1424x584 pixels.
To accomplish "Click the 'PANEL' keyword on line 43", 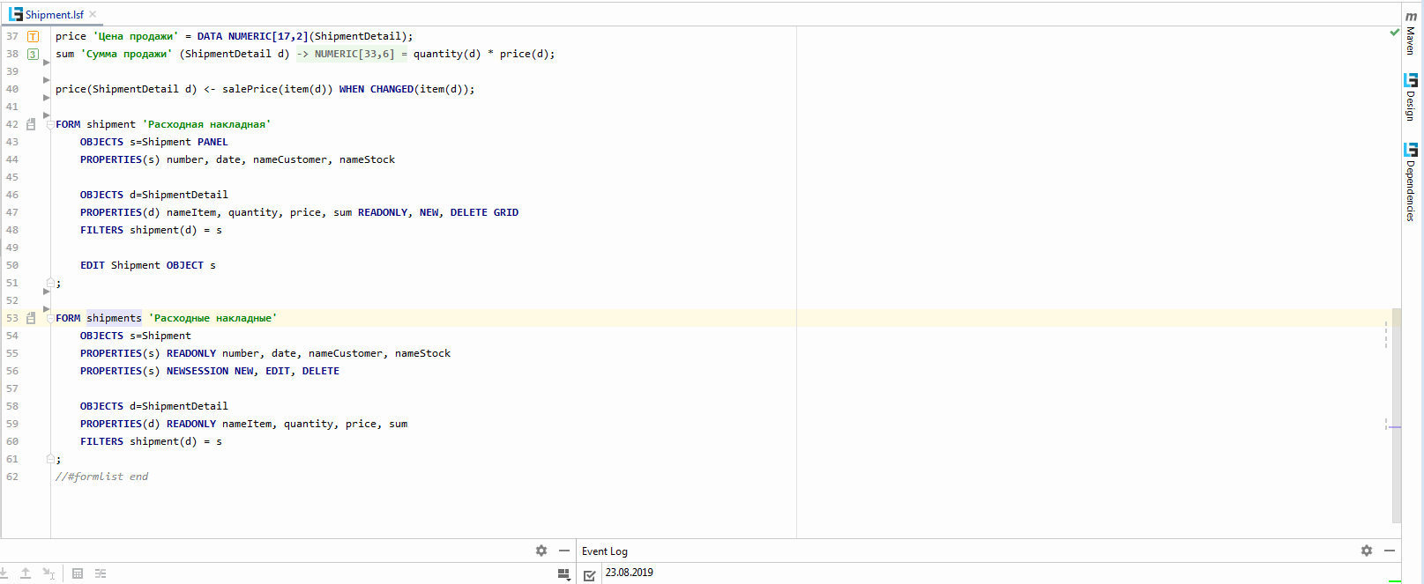I will [212, 142].
